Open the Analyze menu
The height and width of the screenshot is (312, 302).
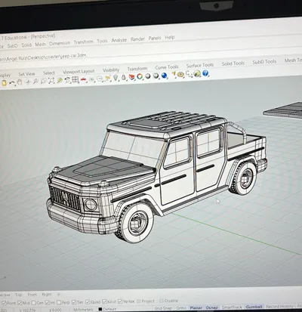click(119, 40)
